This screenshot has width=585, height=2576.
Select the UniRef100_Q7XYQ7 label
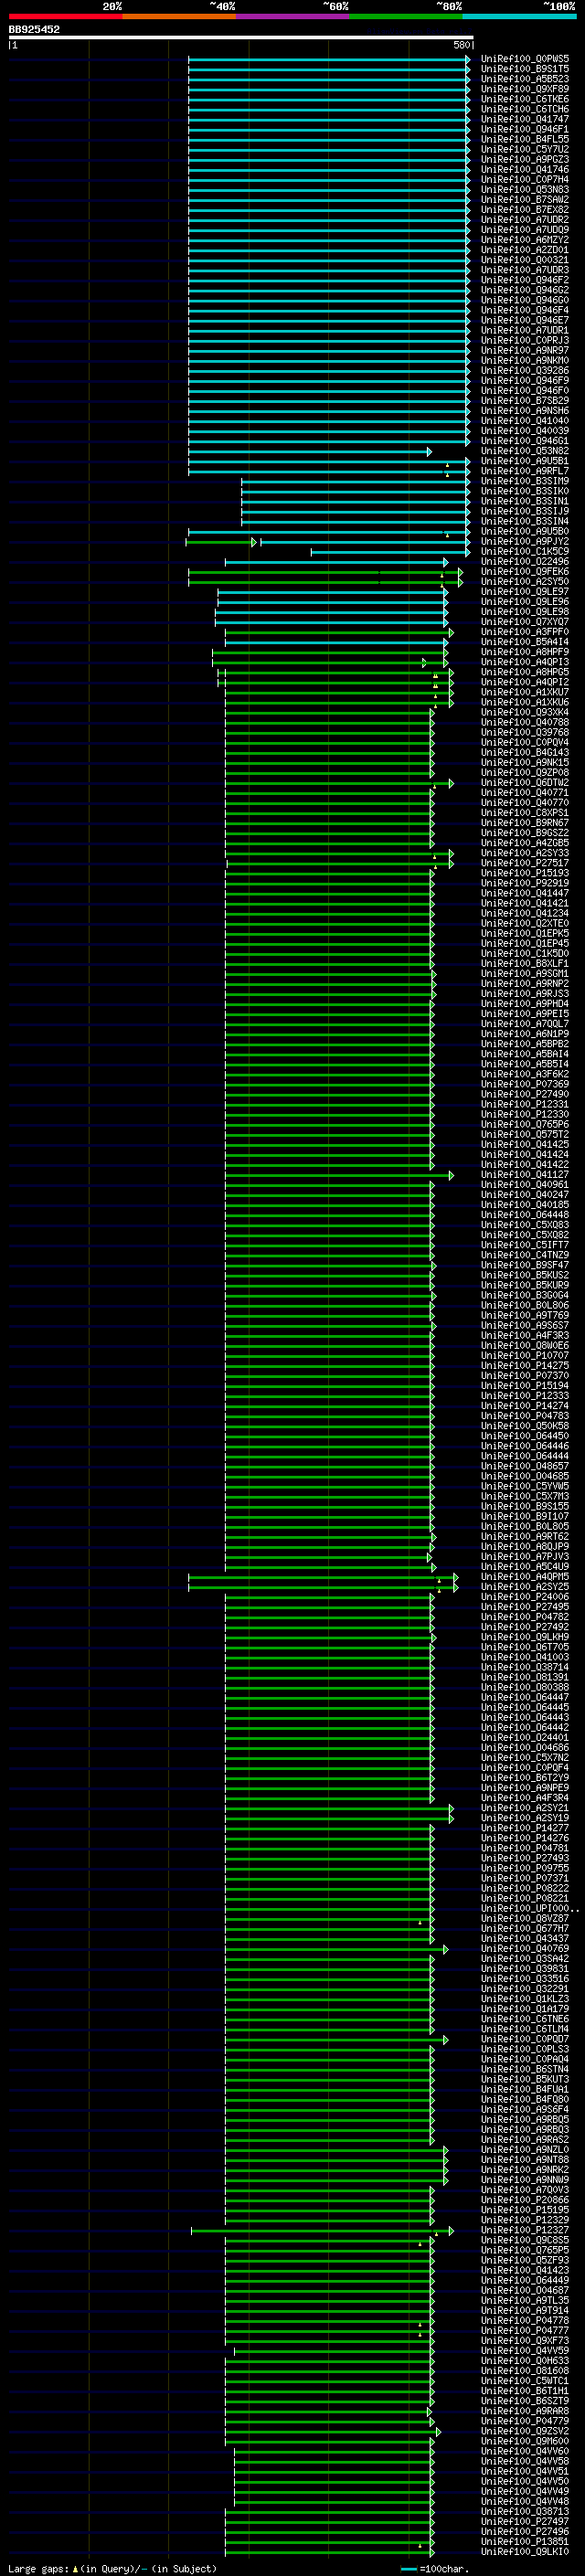[x=524, y=621]
